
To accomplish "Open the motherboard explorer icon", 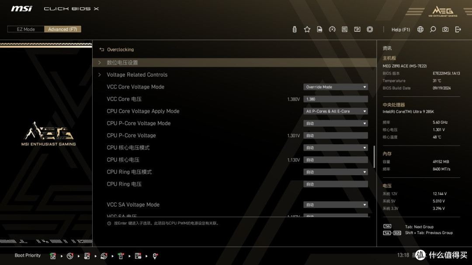I will coord(345,29).
